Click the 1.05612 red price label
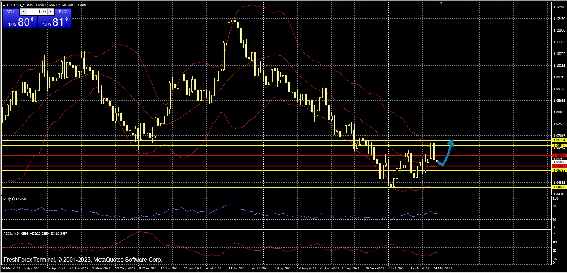 click(559, 166)
